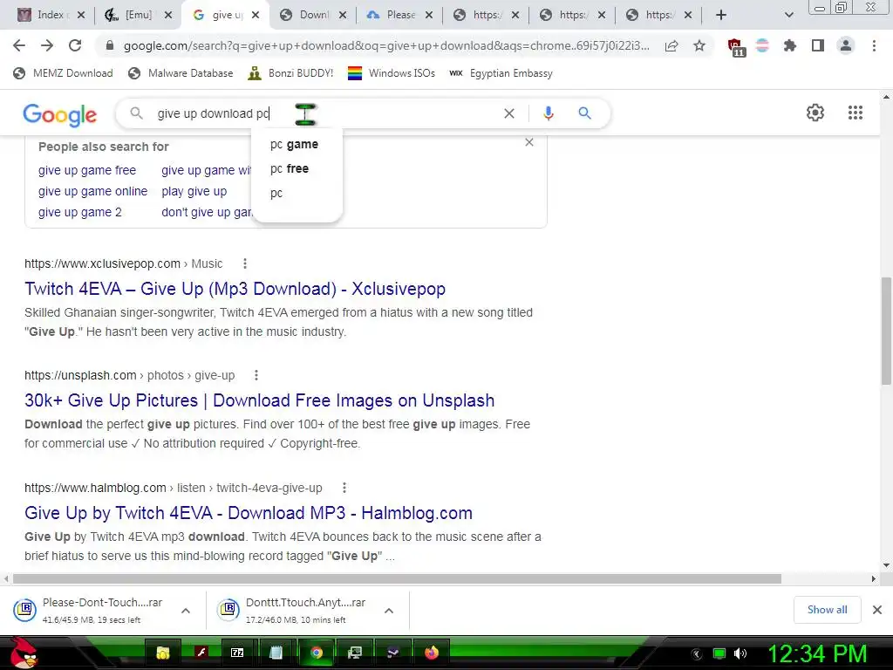Open the Malware Database bookmark
This screenshot has height=670, width=893.
181,73
